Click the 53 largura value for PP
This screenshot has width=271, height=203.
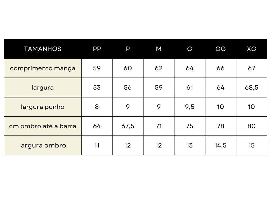pyautogui.click(x=97, y=87)
